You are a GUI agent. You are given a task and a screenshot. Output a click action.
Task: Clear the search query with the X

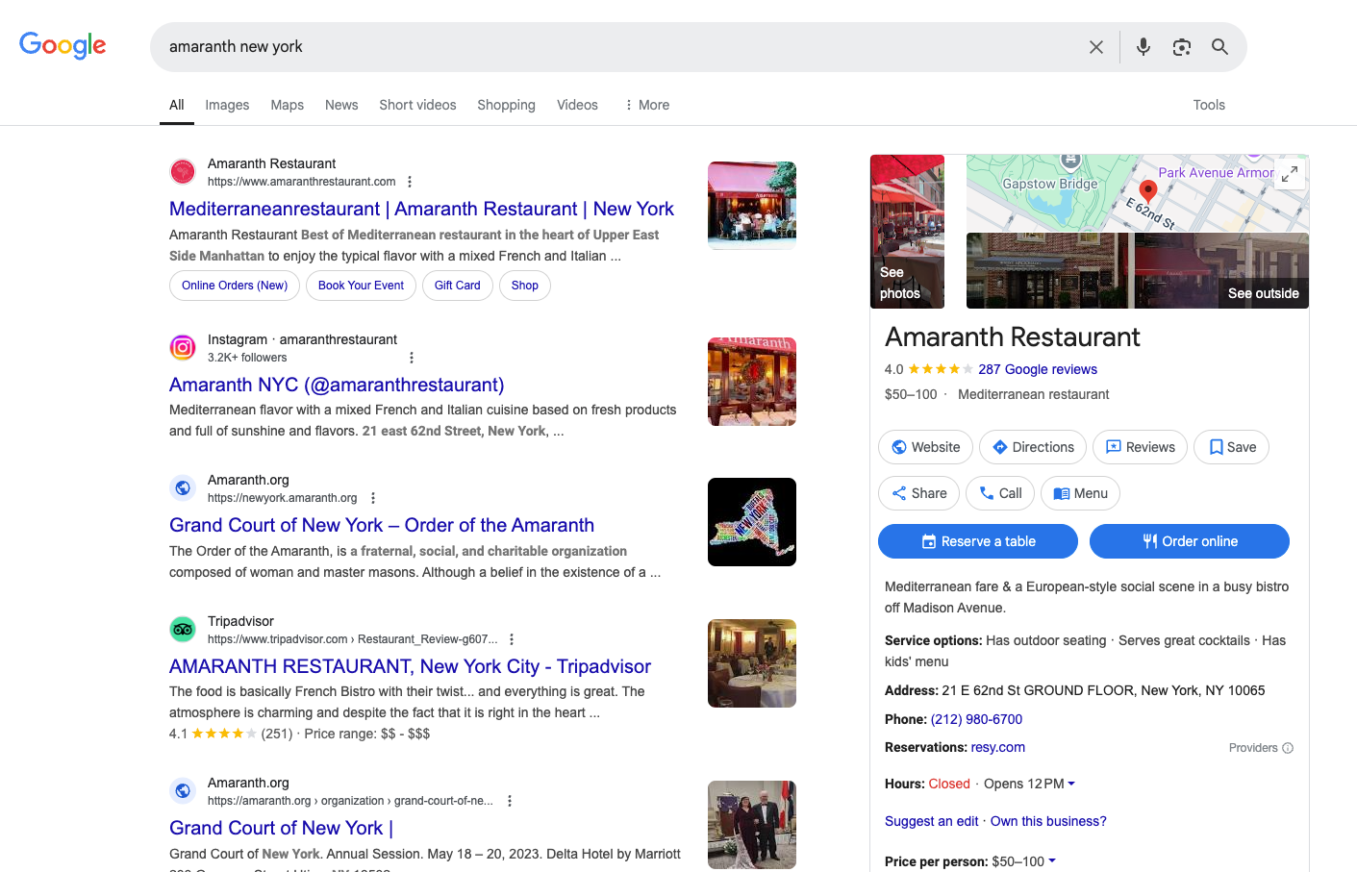point(1095,46)
